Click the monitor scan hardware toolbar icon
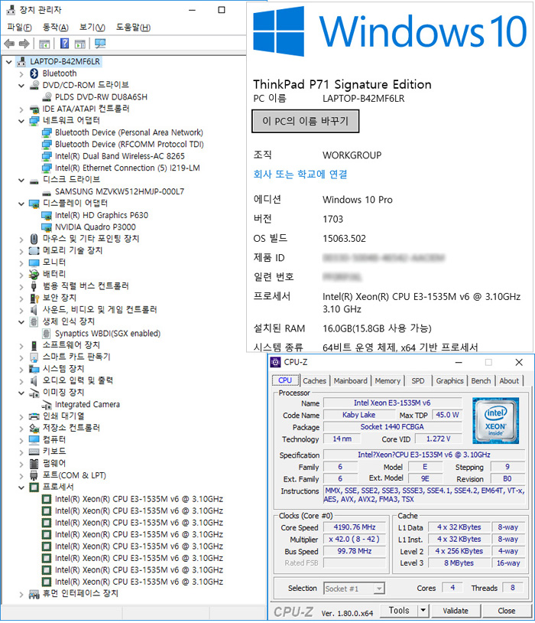The width and height of the screenshot is (535, 623). 100,44
